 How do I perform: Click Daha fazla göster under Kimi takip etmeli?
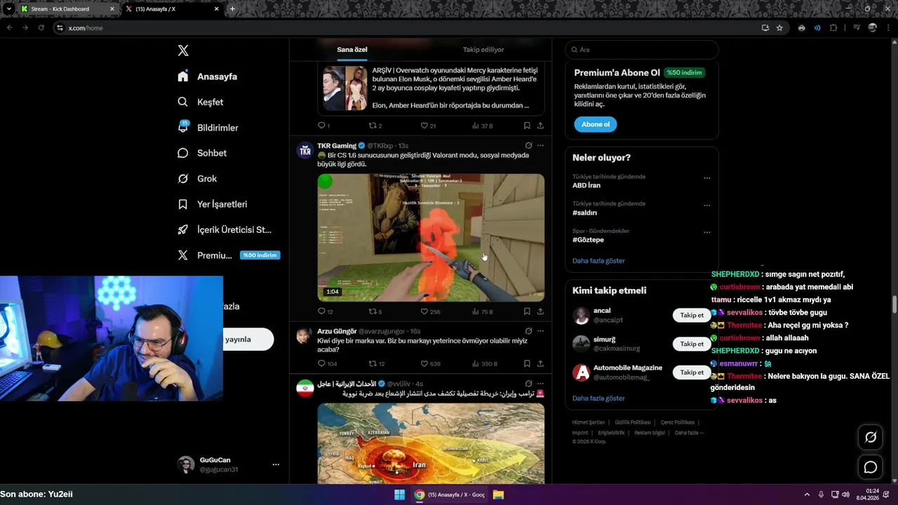click(598, 398)
